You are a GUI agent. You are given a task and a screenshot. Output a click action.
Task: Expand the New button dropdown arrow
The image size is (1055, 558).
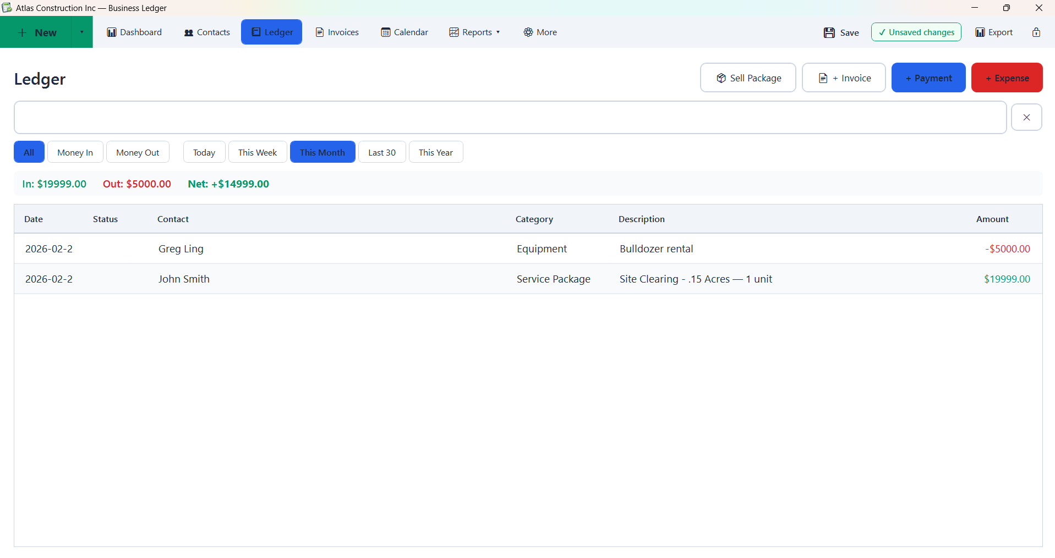pos(81,32)
